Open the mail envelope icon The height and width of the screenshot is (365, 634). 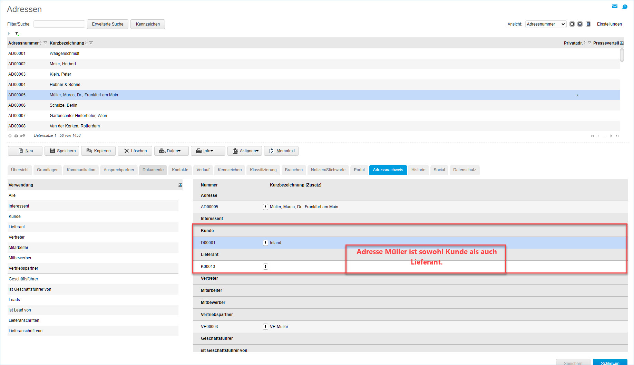[x=615, y=7]
